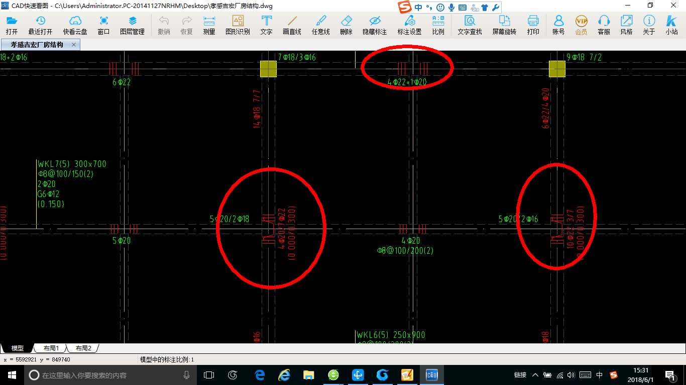Open File Explorer from the taskbar
This screenshot has width=686, height=385.
(x=308, y=374)
